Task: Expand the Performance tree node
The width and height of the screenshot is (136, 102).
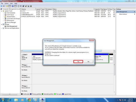Action: 4,21
